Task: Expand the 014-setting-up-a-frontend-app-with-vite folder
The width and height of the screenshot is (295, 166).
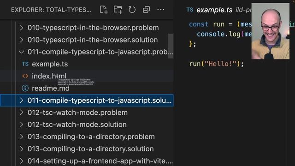Action: coord(22,161)
